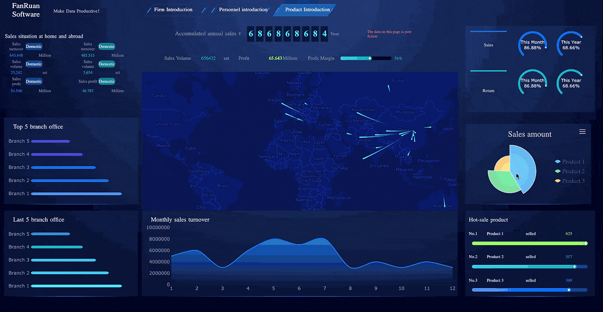Select Branch 1 bar in Top 5 chart
This screenshot has width=603, height=312.
click(x=75, y=193)
